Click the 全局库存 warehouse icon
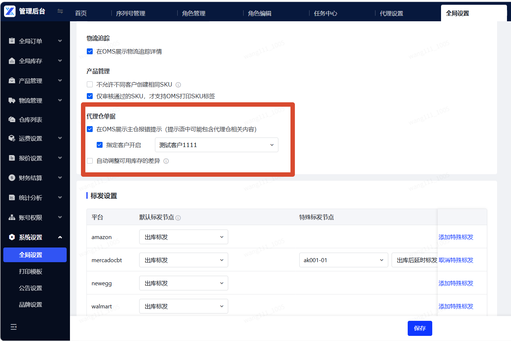 click(x=12, y=60)
